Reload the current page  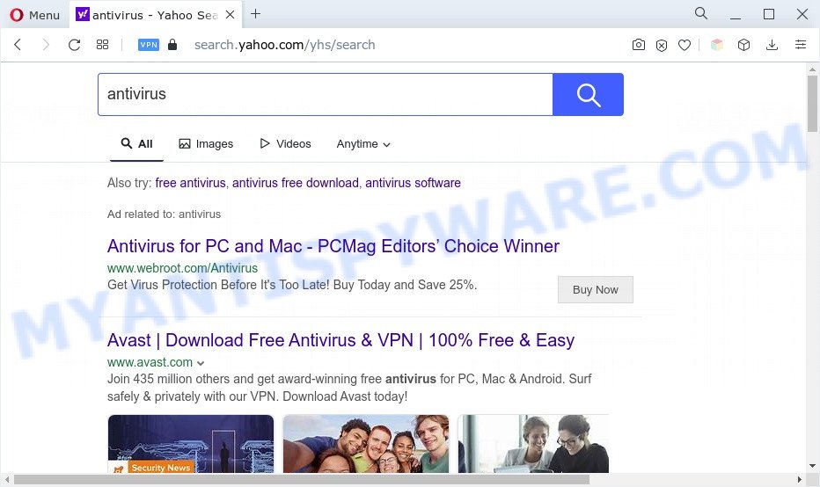(74, 45)
